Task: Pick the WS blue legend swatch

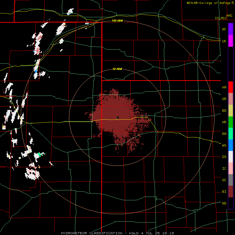Action: 231,145
